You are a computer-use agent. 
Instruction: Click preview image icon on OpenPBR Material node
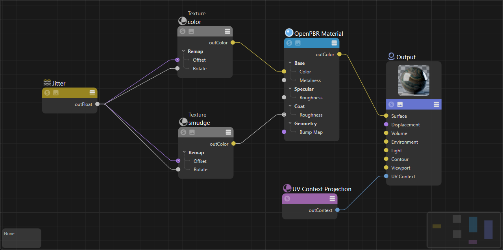coord(298,43)
